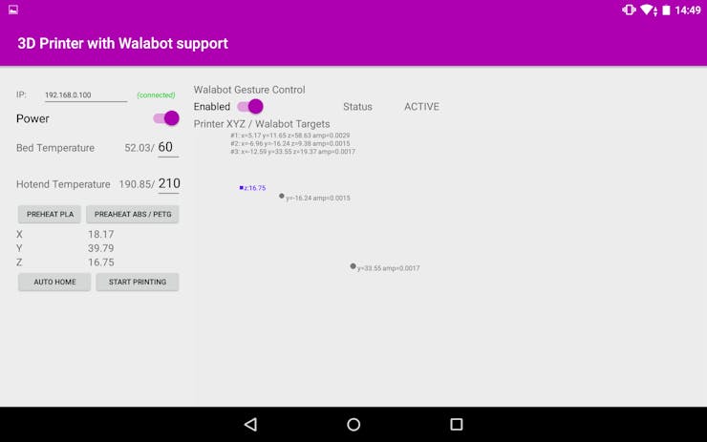Click the Walabot Gesture Control heading

click(x=249, y=90)
